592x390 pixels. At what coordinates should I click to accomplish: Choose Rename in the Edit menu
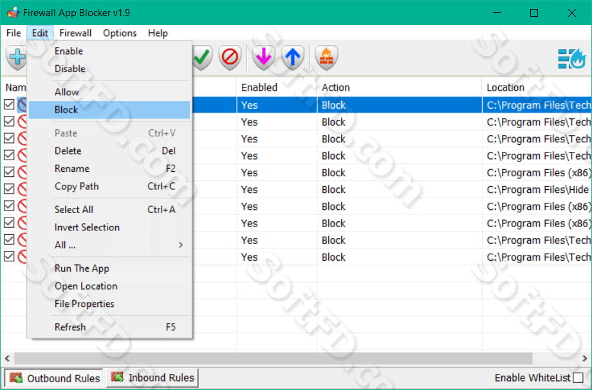[x=109, y=169]
